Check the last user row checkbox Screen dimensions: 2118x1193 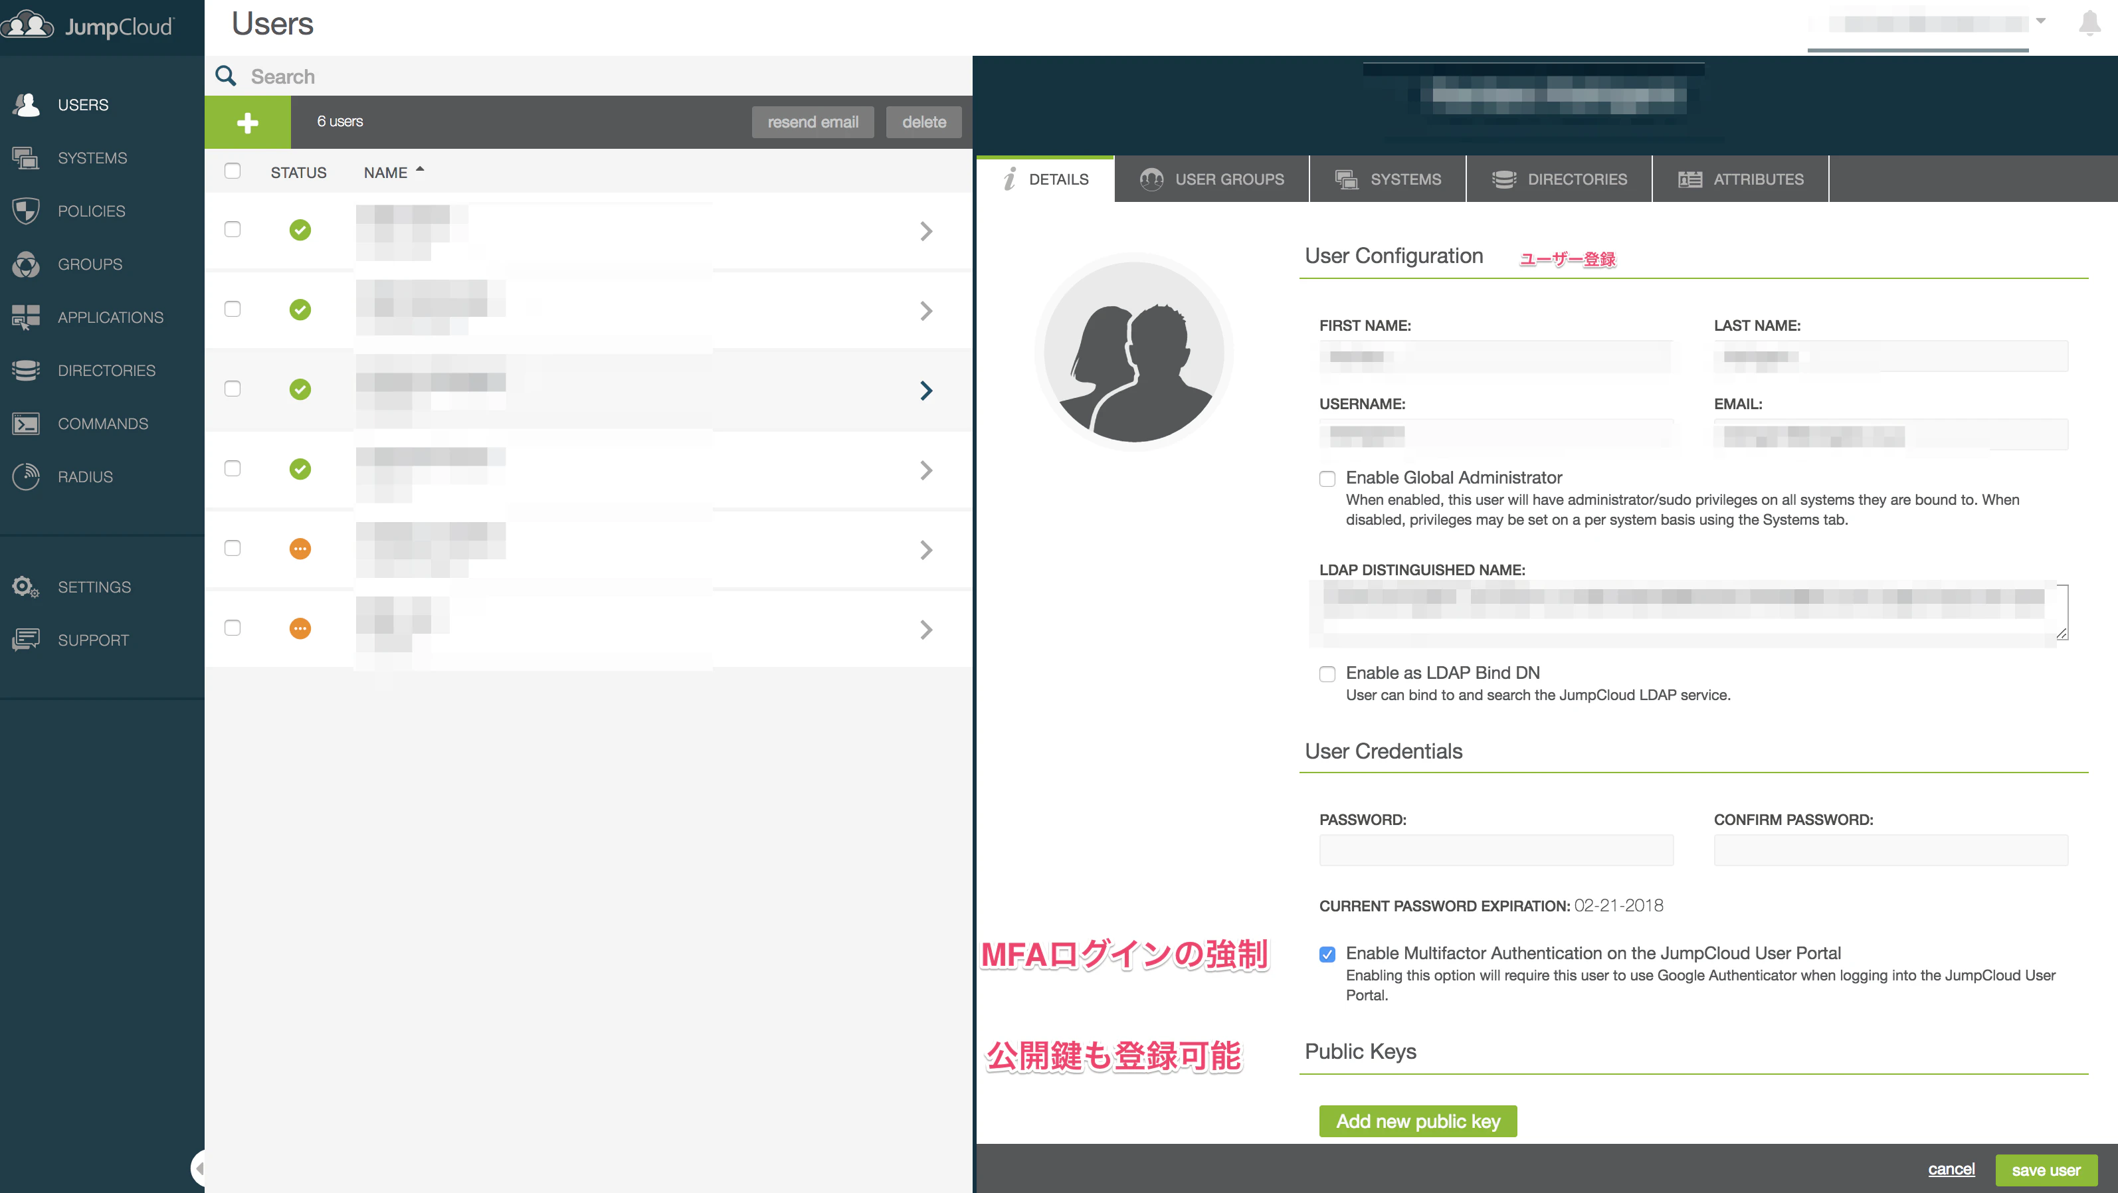(233, 628)
